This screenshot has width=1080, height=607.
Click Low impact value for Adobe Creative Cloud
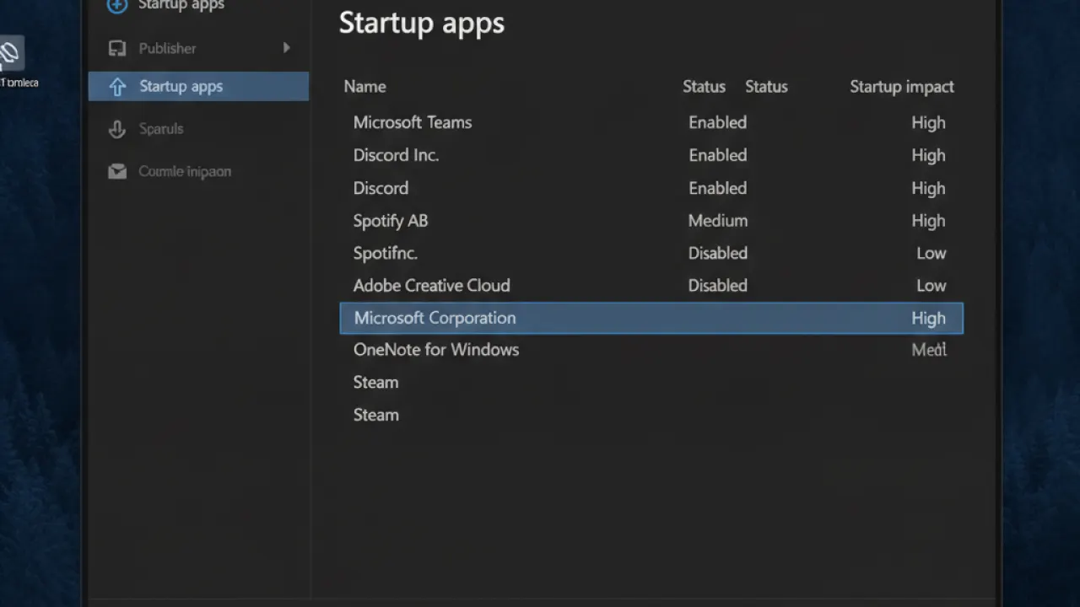(x=931, y=285)
